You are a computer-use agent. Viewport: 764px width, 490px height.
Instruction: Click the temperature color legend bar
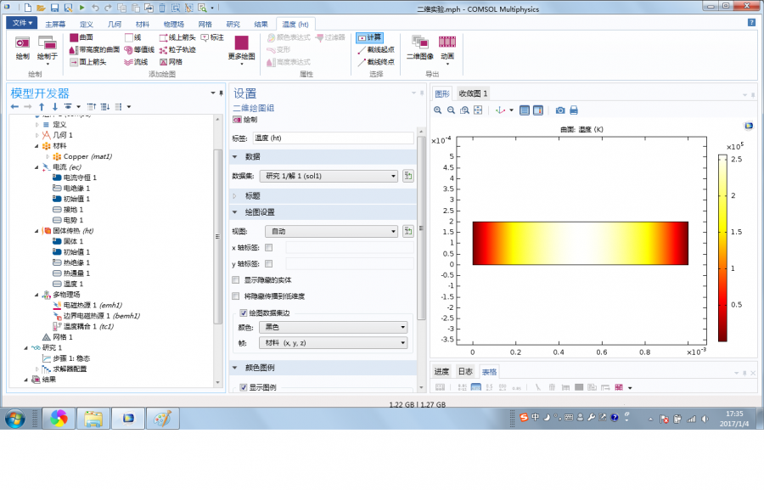pyautogui.click(x=722, y=248)
